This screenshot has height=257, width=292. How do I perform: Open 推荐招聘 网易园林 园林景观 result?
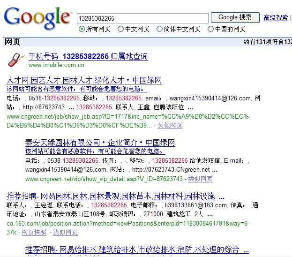(x=115, y=196)
